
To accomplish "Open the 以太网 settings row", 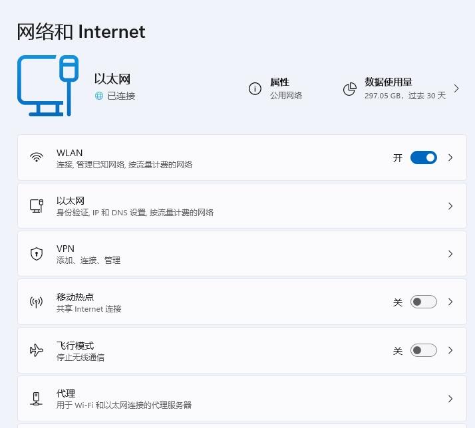I will [x=242, y=206].
